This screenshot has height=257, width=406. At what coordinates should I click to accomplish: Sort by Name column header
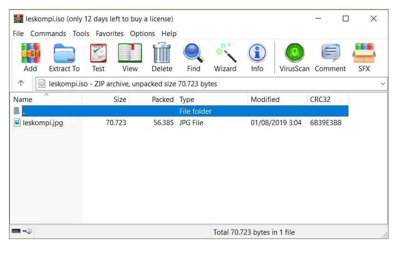[46, 99]
